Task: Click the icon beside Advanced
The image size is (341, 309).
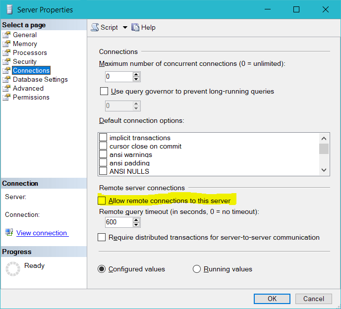Action: coord(6,88)
